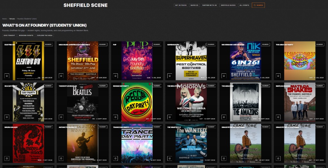Click Foundry tag on Matilda Shakes card
Screen dimensions: 328x168
(320, 86)
